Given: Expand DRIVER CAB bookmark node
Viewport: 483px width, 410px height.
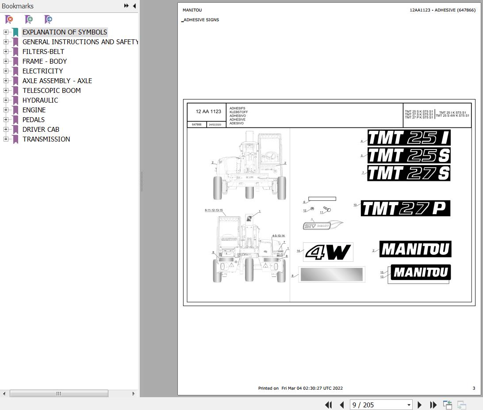Looking at the screenshot, I should click(6, 130).
